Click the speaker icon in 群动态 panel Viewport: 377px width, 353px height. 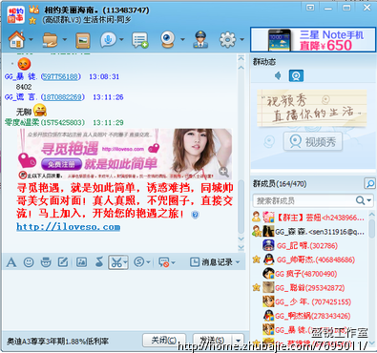tap(278, 75)
